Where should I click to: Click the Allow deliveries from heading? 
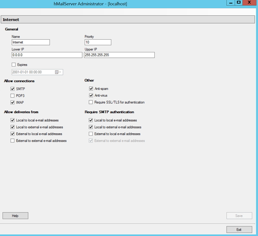pyautogui.click(x=21, y=112)
